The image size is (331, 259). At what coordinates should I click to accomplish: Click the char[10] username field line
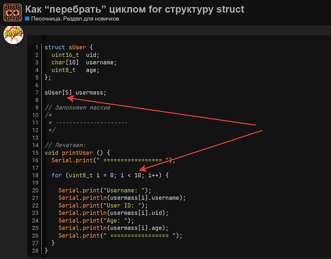84,63
